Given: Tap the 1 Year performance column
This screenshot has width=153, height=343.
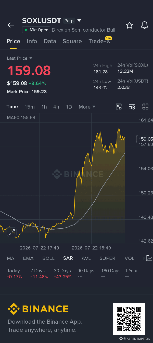Looking at the screenshot, I should 131,274.
